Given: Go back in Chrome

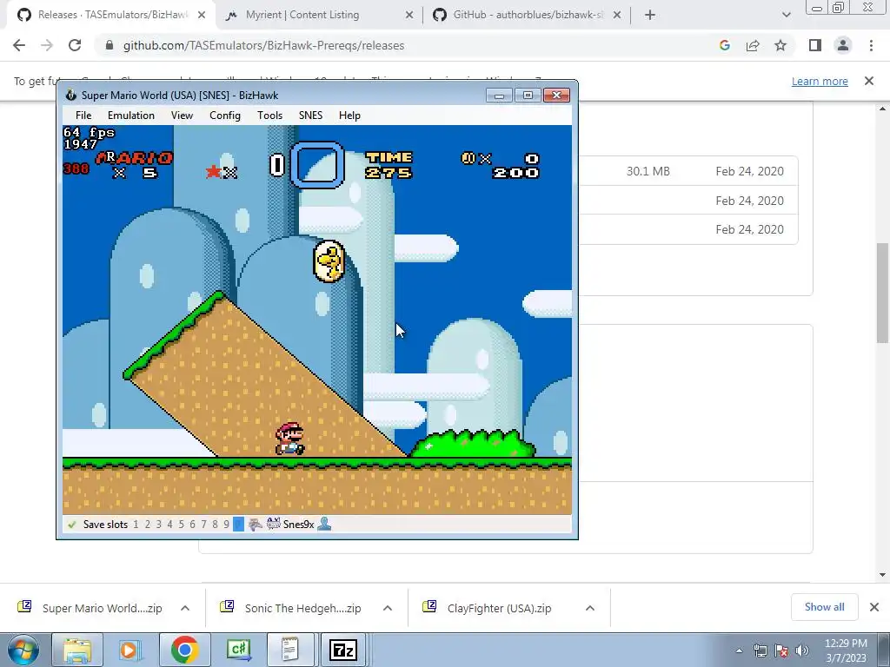Looking at the screenshot, I should coord(19,45).
